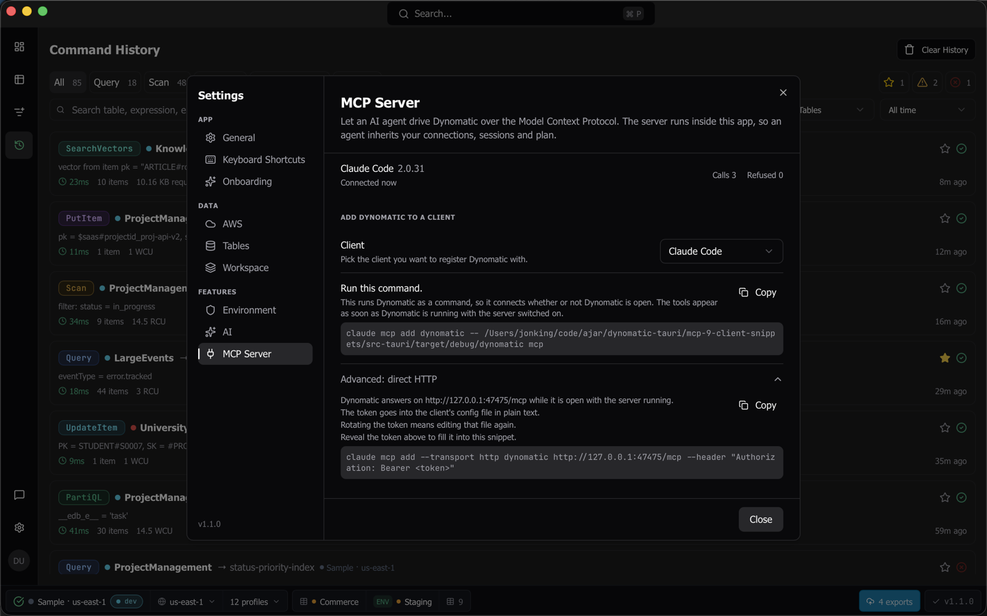Open Workspace settings section

(255, 268)
